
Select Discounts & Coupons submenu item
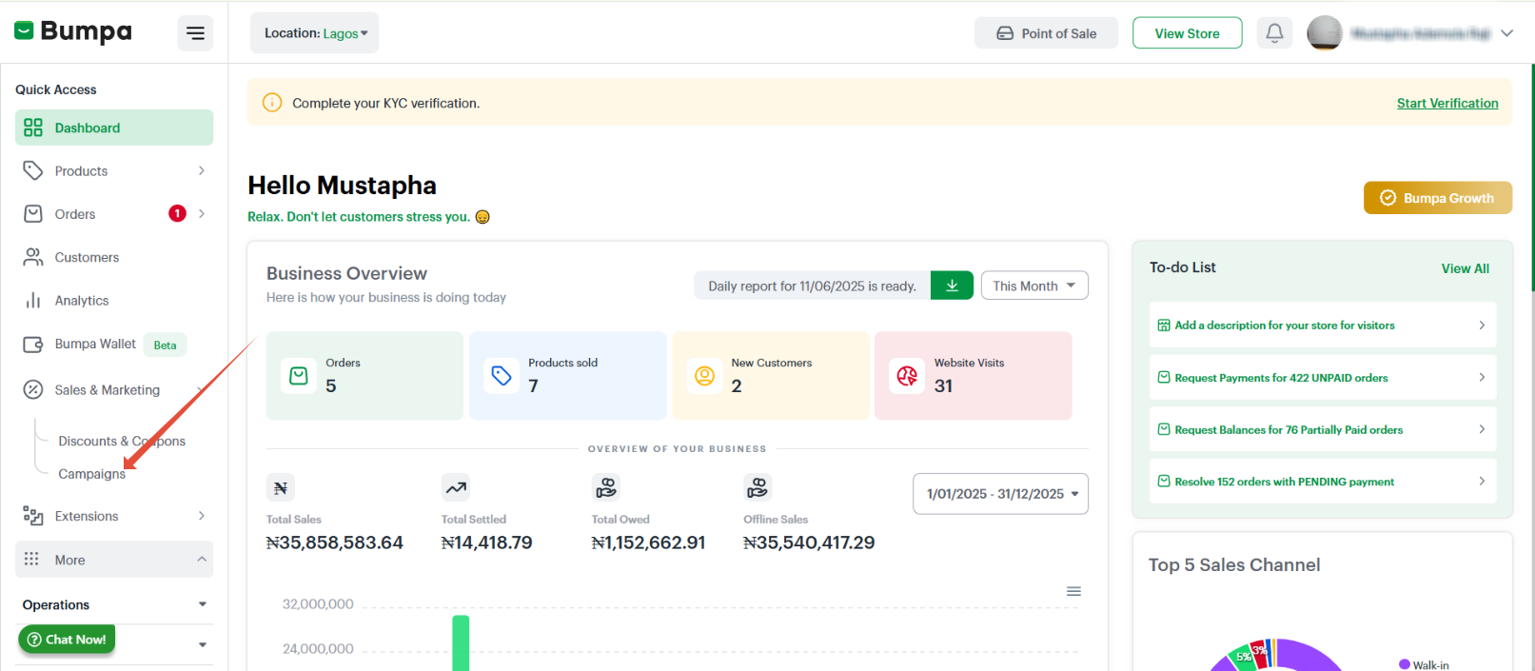point(122,441)
